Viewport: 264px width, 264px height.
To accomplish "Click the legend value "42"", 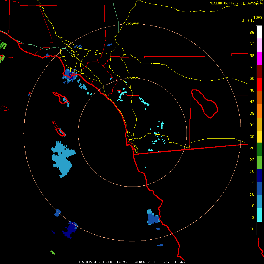I will (252, 102).
